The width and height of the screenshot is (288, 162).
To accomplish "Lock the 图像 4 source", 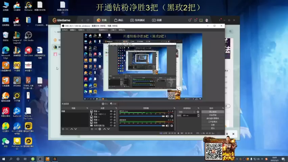I will click(x=114, y=111).
